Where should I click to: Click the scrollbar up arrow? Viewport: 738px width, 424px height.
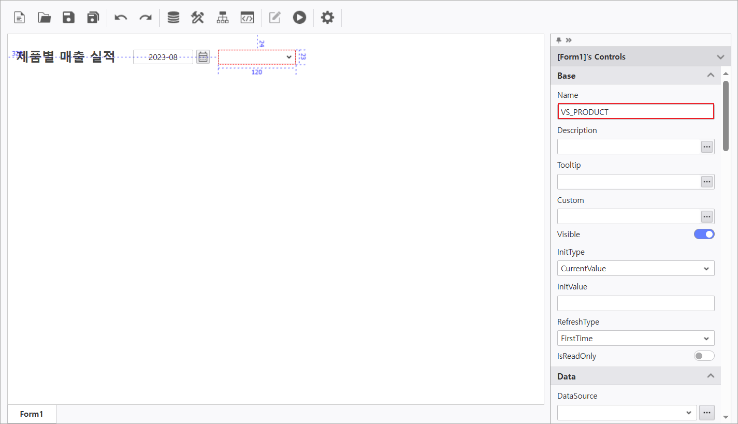coord(726,75)
